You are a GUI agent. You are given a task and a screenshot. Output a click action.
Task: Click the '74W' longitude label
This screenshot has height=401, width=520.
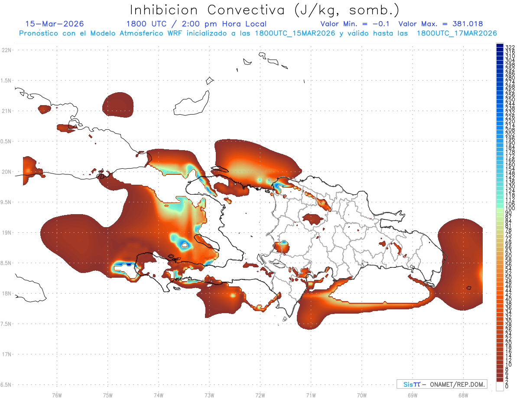[x=158, y=395]
